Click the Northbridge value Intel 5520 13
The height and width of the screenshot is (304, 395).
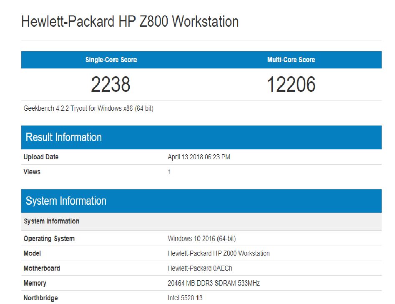[x=185, y=298]
